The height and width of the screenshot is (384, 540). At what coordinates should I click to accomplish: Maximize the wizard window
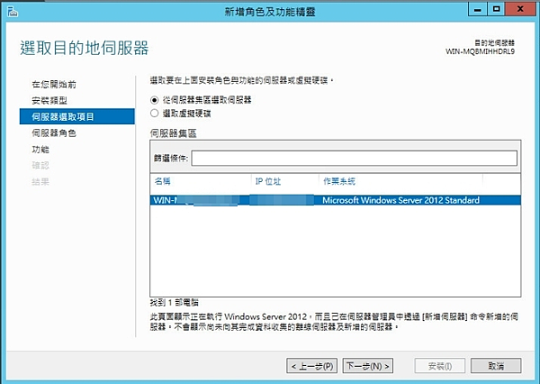point(496,9)
